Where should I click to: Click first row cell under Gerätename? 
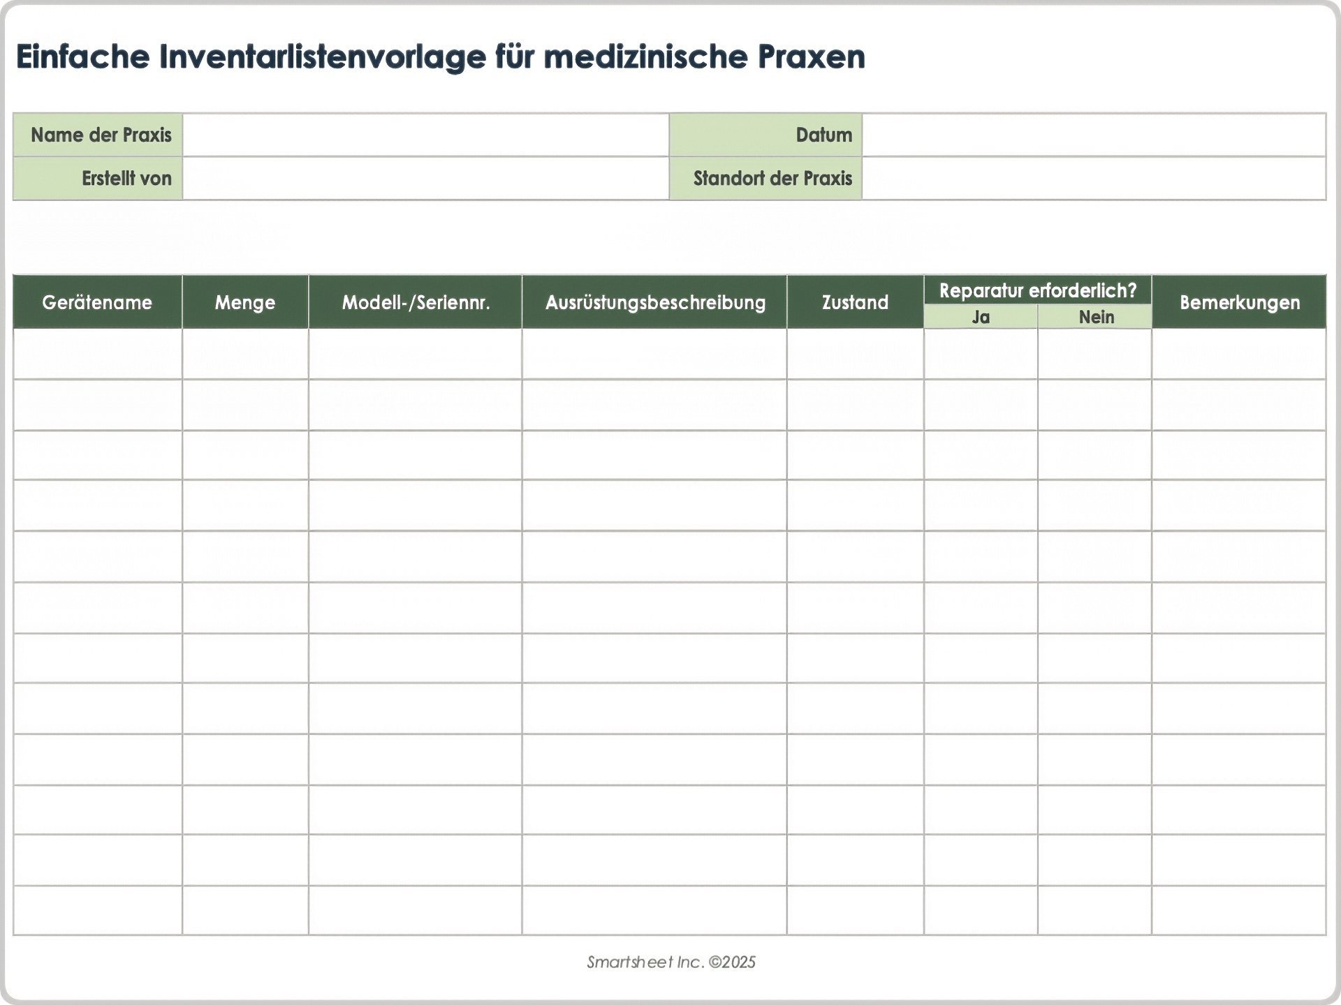97,355
